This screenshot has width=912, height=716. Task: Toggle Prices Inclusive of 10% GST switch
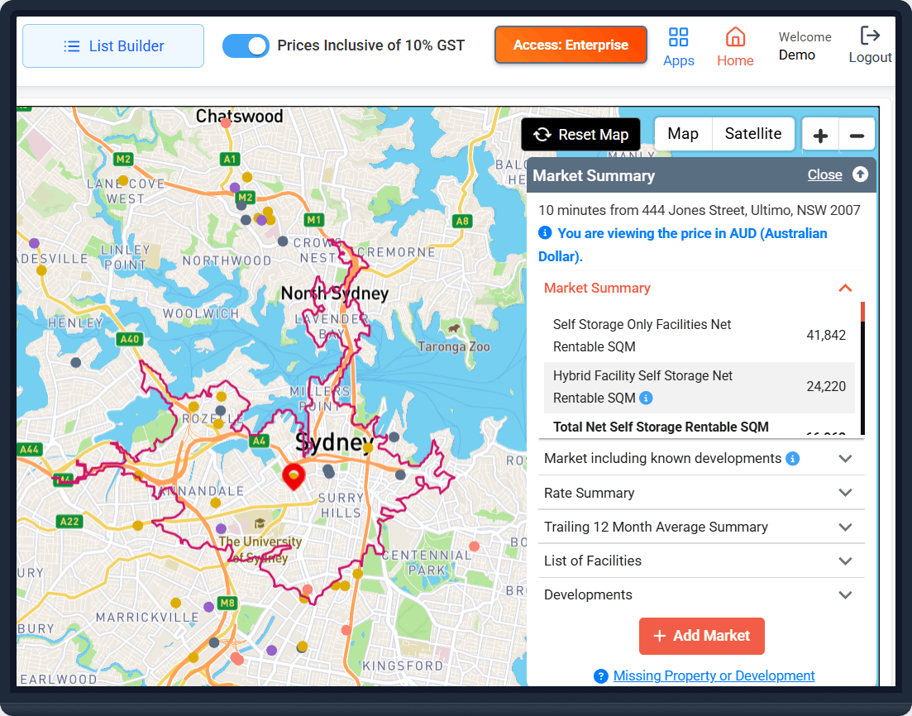[246, 45]
